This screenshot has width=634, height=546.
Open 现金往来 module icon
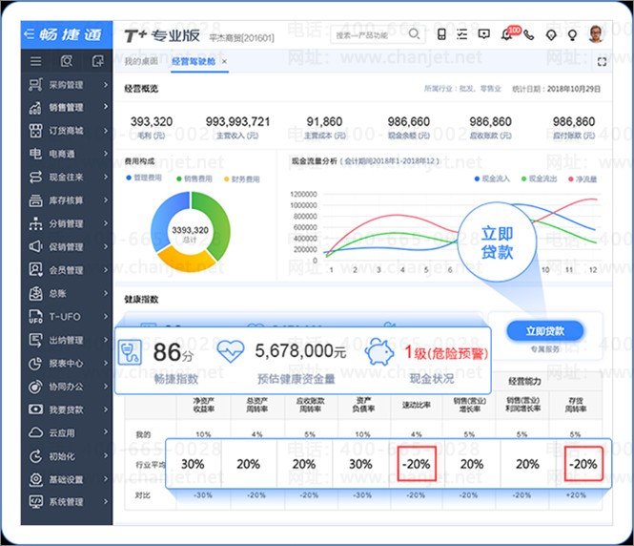tap(35, 177)
